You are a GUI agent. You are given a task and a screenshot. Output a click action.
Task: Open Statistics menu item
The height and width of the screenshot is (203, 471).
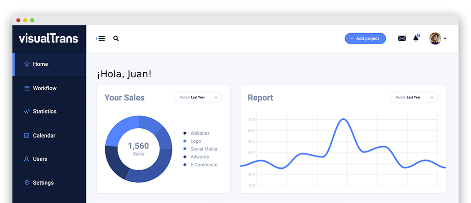(45, 112)
